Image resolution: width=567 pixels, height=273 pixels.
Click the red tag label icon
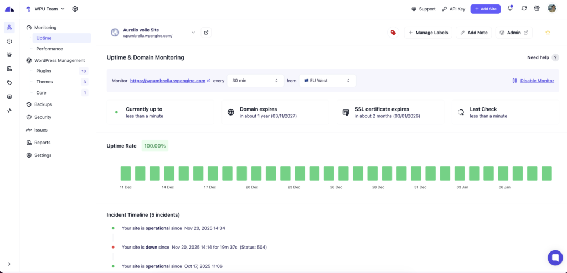click(x=393, y=33)
